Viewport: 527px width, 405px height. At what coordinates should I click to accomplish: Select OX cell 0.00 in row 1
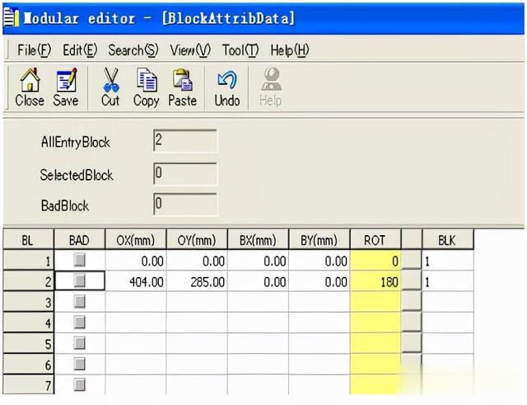pos(136,260)
